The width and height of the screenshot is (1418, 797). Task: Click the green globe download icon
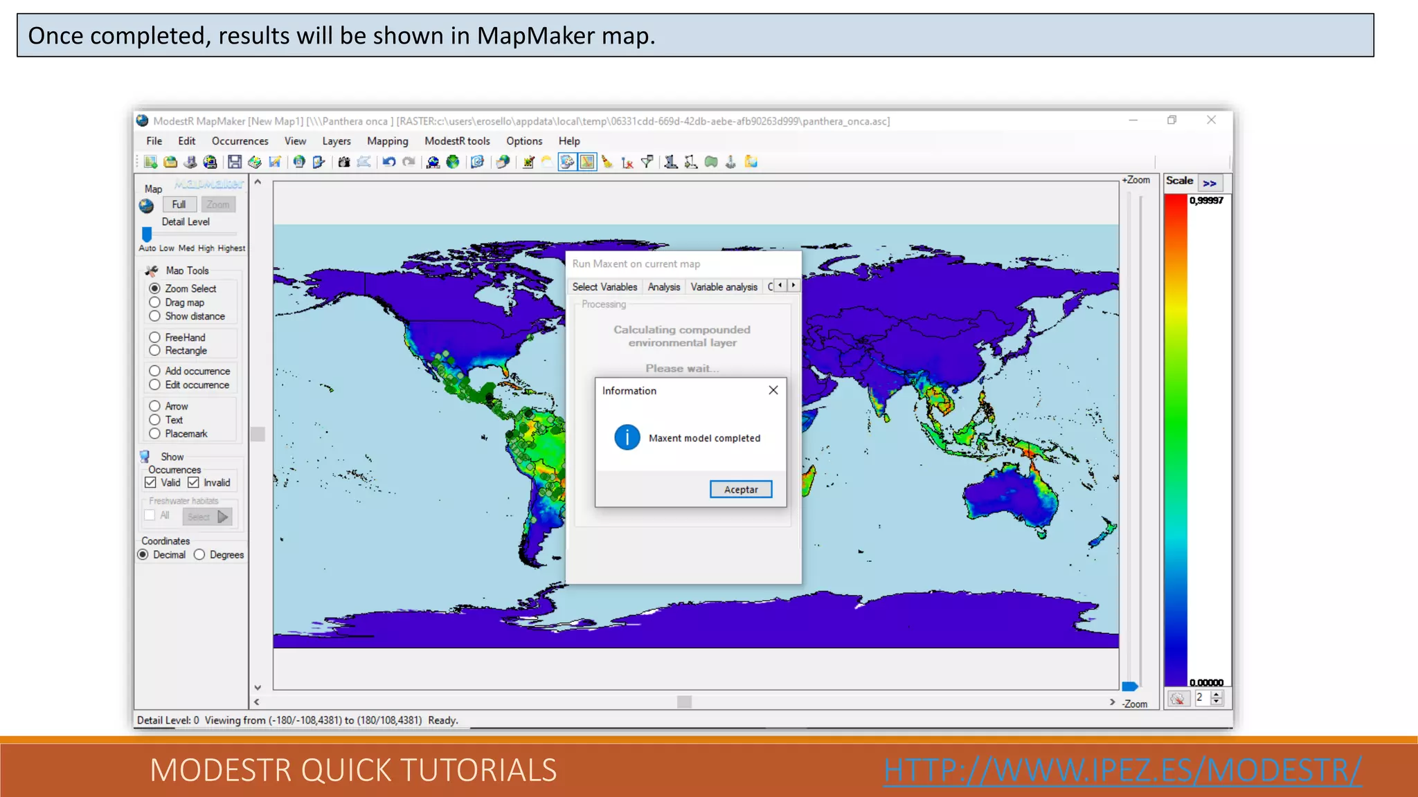coord(453,162)
